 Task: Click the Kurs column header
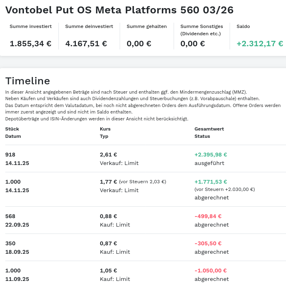105,129
